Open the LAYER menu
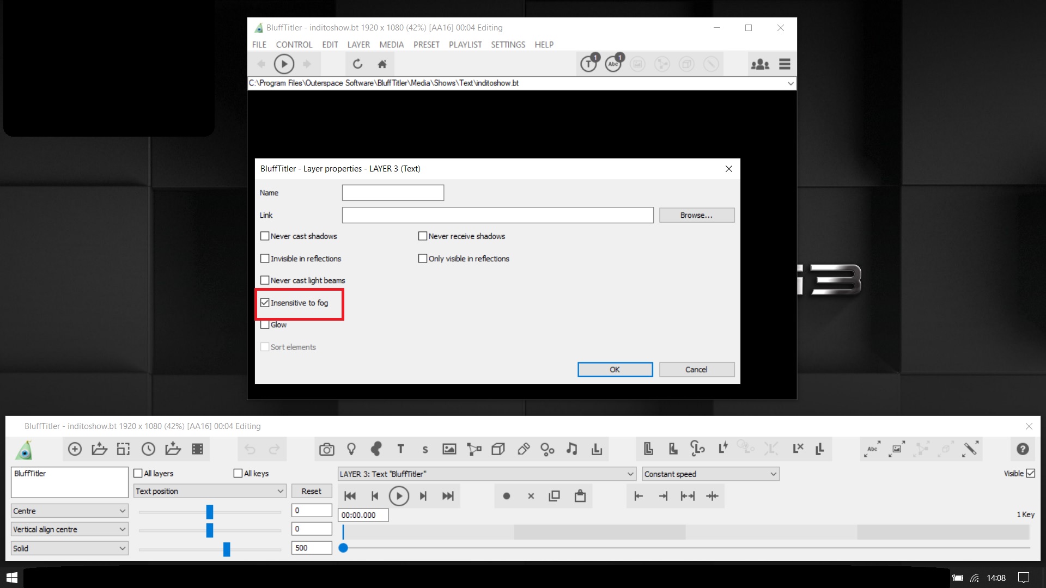The height and width of the screenshot is (588, 1046). pos(358,45)
